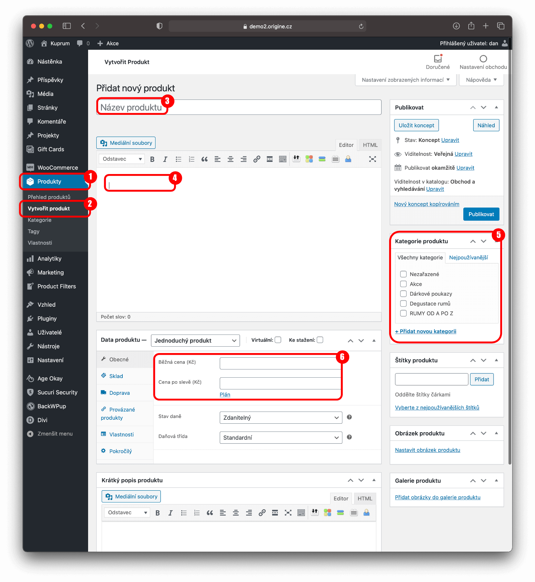Insert a blockquote in main editor
The image size is (535, 582).
pos(204,159)
